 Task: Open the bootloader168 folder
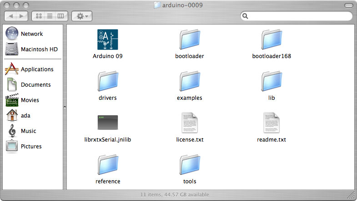point(271,40)
